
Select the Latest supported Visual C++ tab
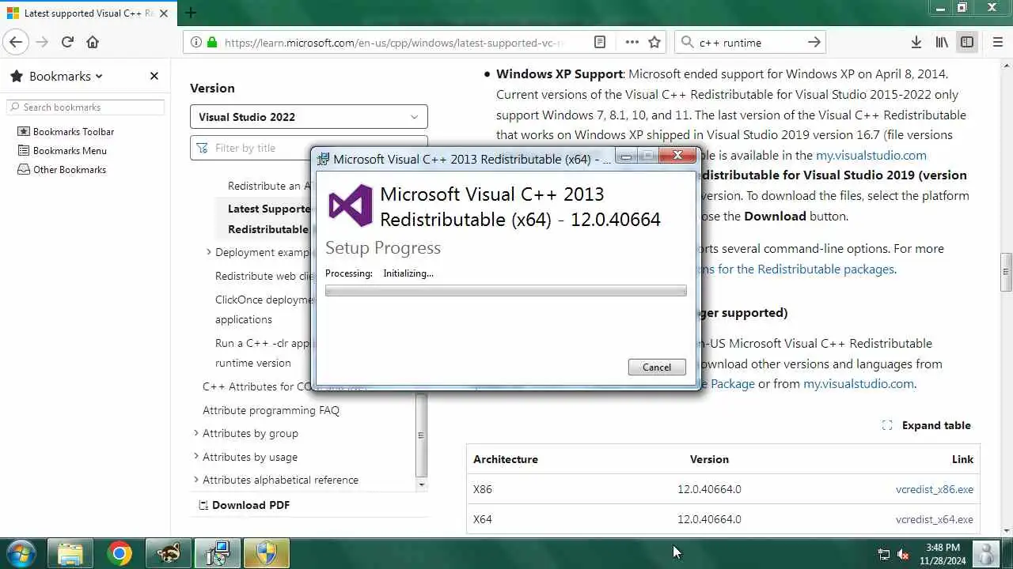tap(89, 13)
